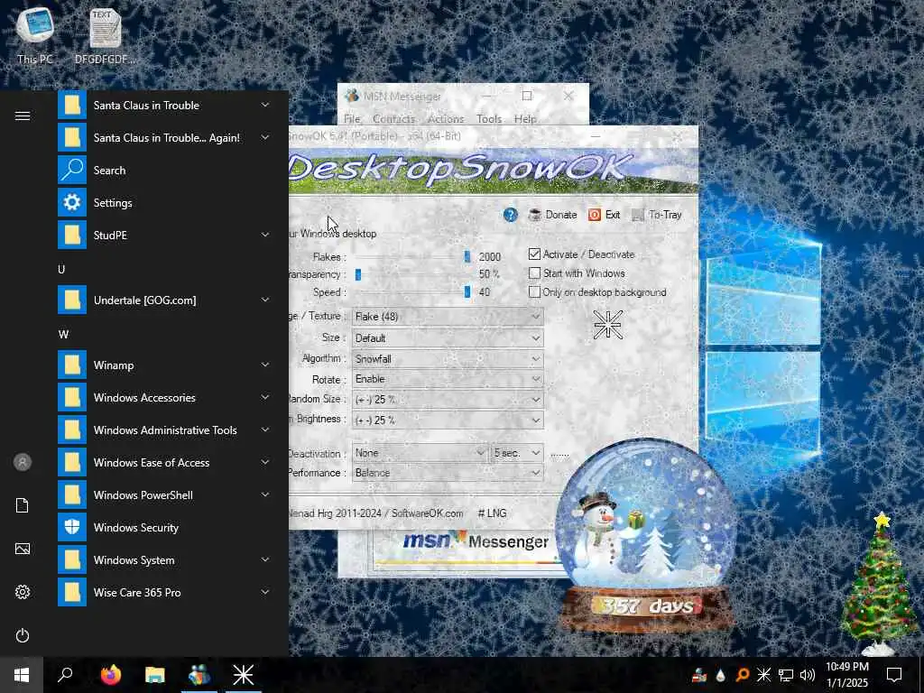
Task: Open the Tools menu in MSN Messenger
Action: 489,118
